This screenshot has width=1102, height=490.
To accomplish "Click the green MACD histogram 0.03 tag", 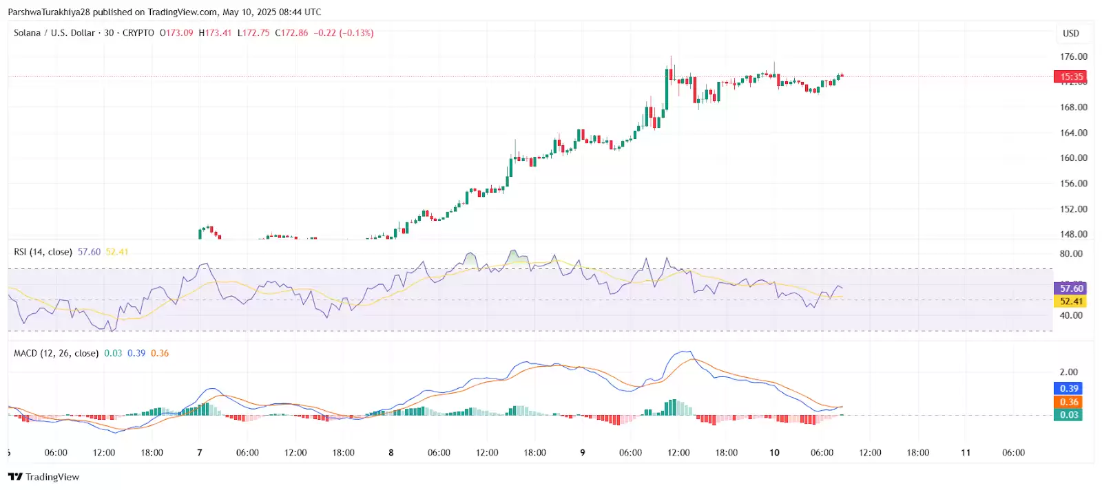I will click(1068, 415).
